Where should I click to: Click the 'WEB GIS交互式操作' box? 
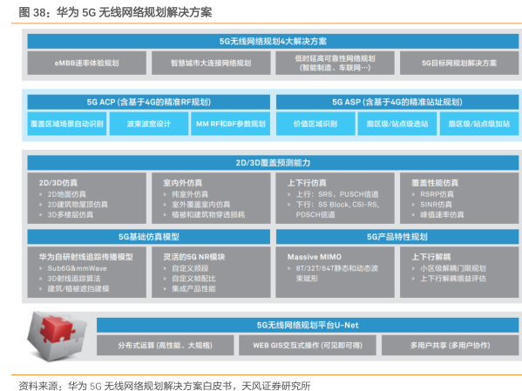point(308,345)
